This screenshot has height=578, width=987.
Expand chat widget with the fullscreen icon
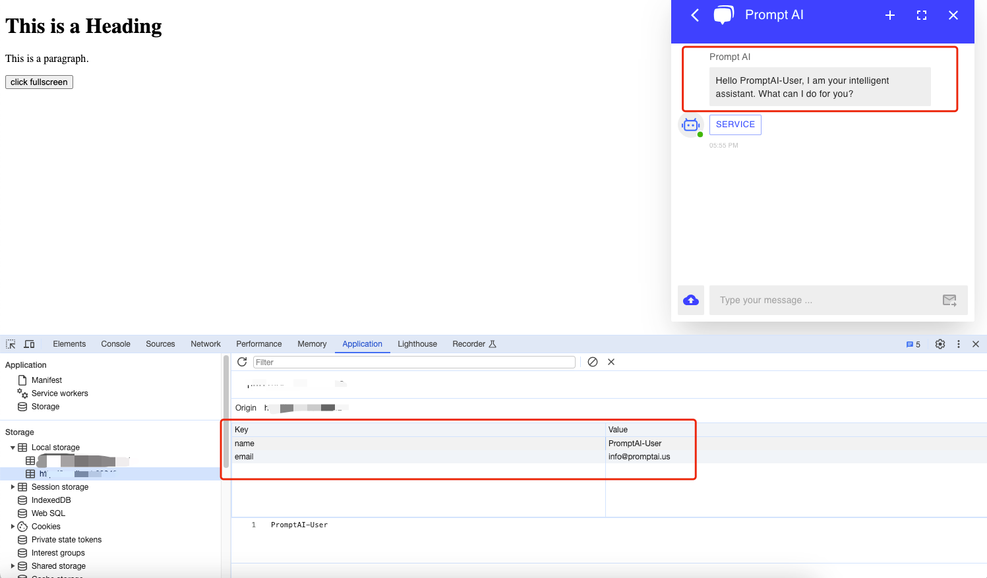[922, 15]
